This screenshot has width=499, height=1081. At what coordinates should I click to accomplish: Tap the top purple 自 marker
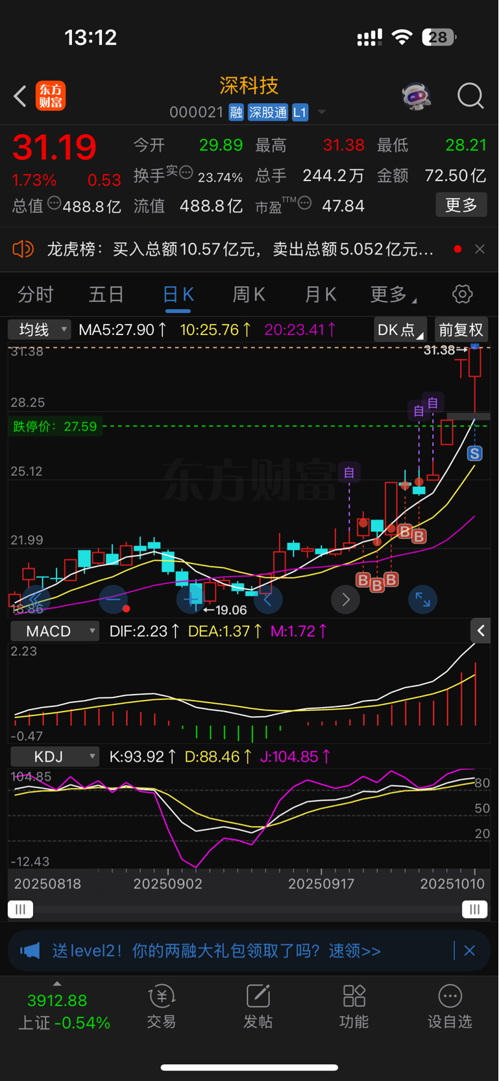433,403
